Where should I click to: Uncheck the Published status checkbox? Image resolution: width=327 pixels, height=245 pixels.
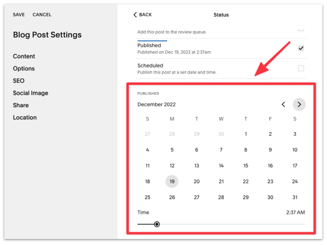point(301,48)
